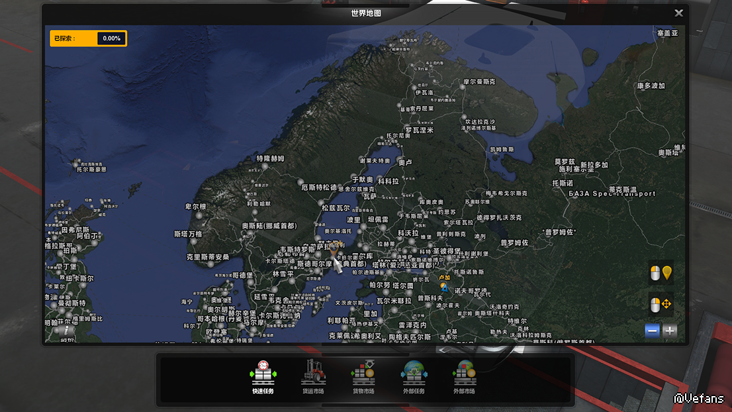Image resolution: width=732 pixels, height=412 pixels.
Task: Select 利耶帕亚 city label
Action: 342,321
